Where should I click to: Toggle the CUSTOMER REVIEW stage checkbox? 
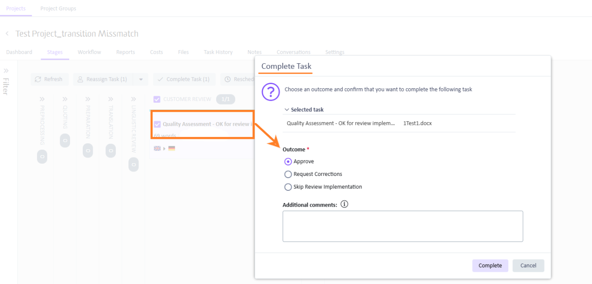click(157, 99)
